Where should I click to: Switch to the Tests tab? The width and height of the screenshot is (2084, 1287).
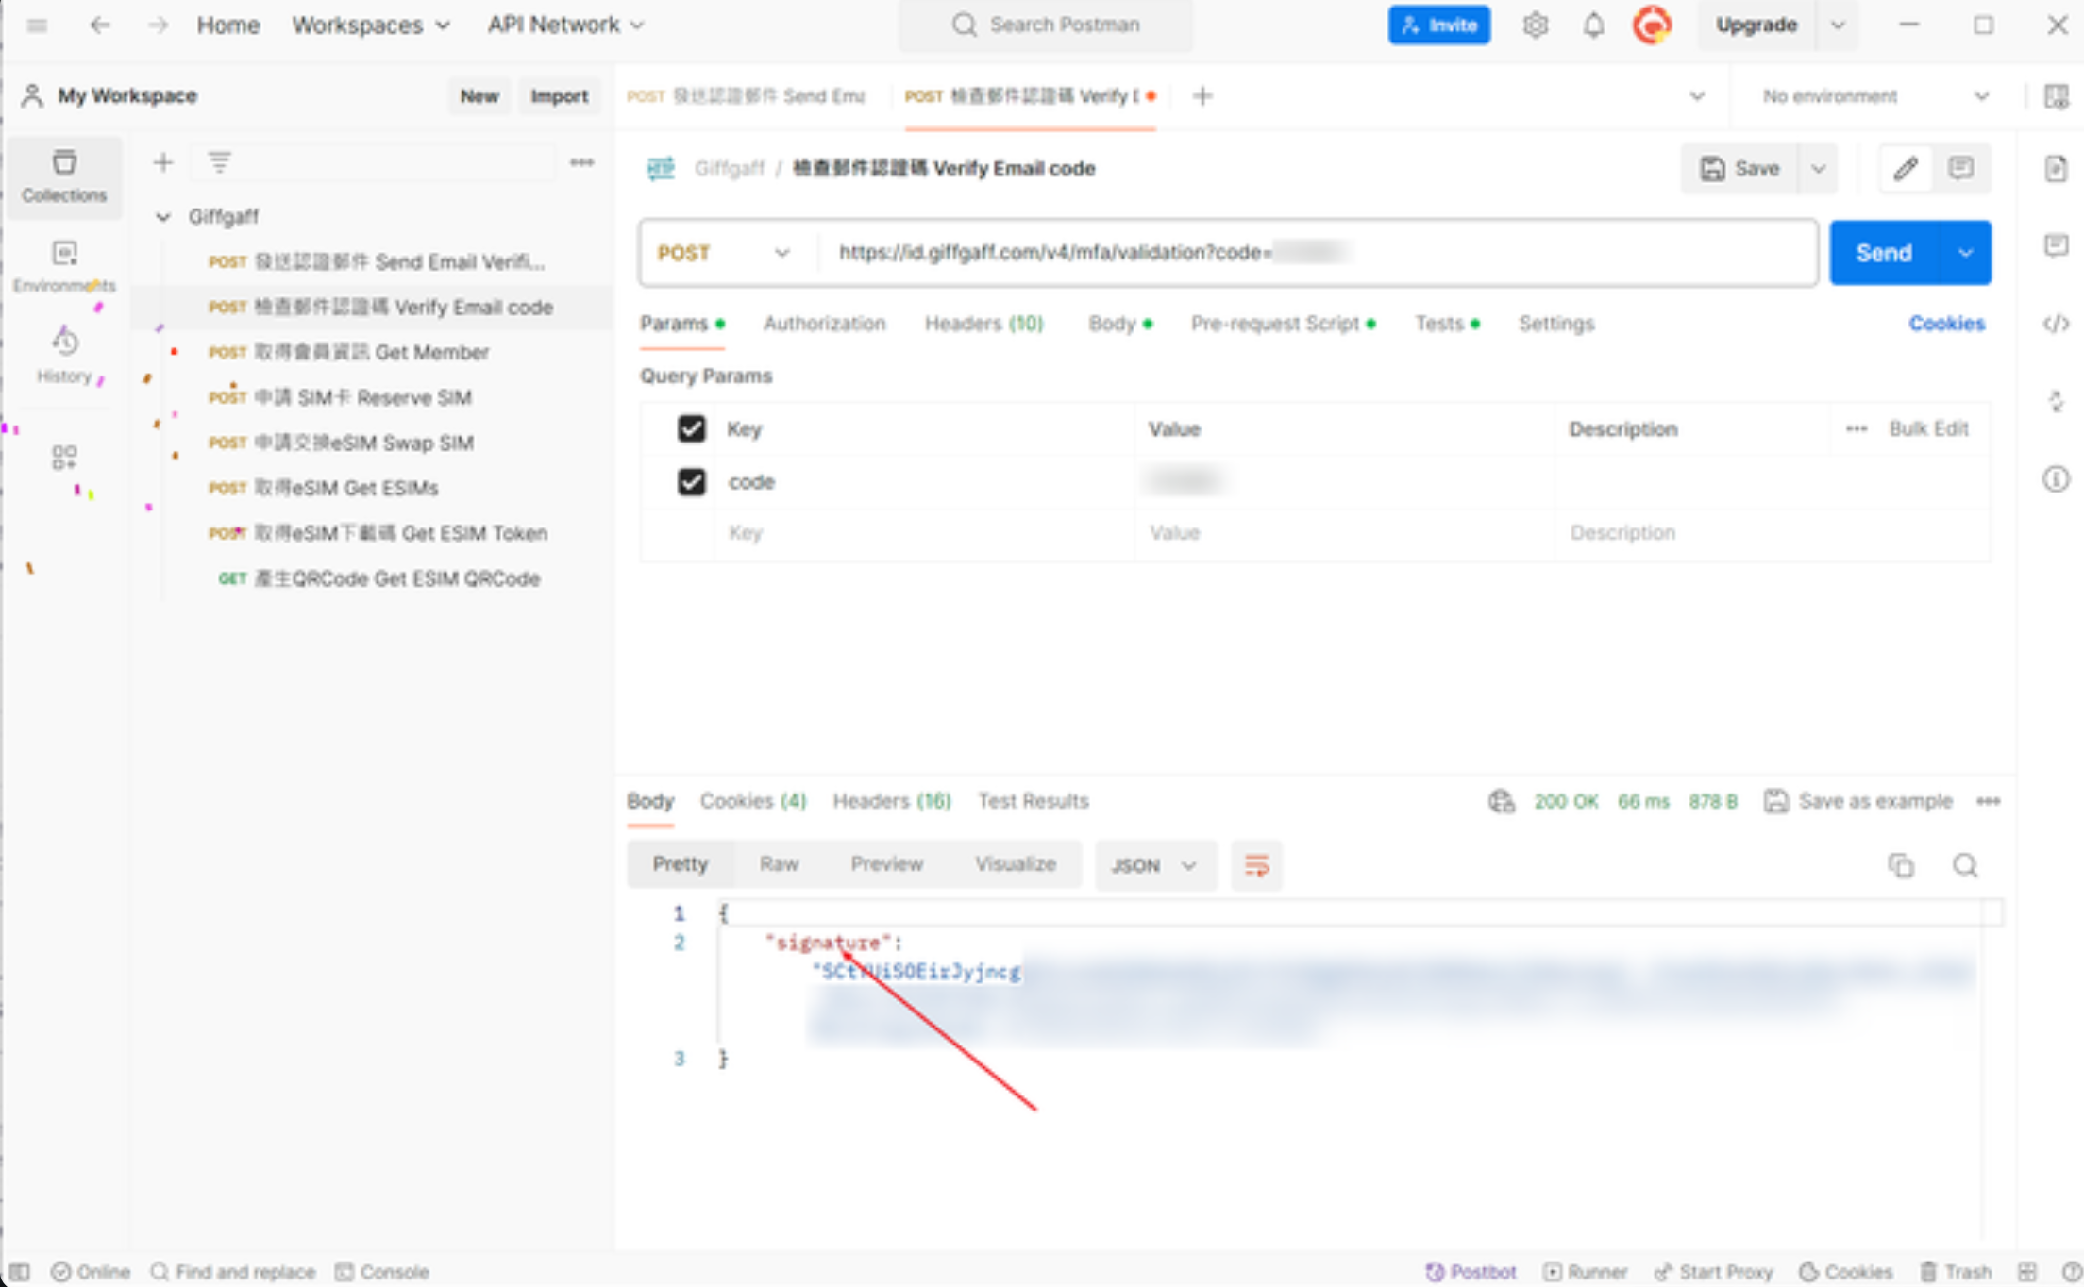1447,324
